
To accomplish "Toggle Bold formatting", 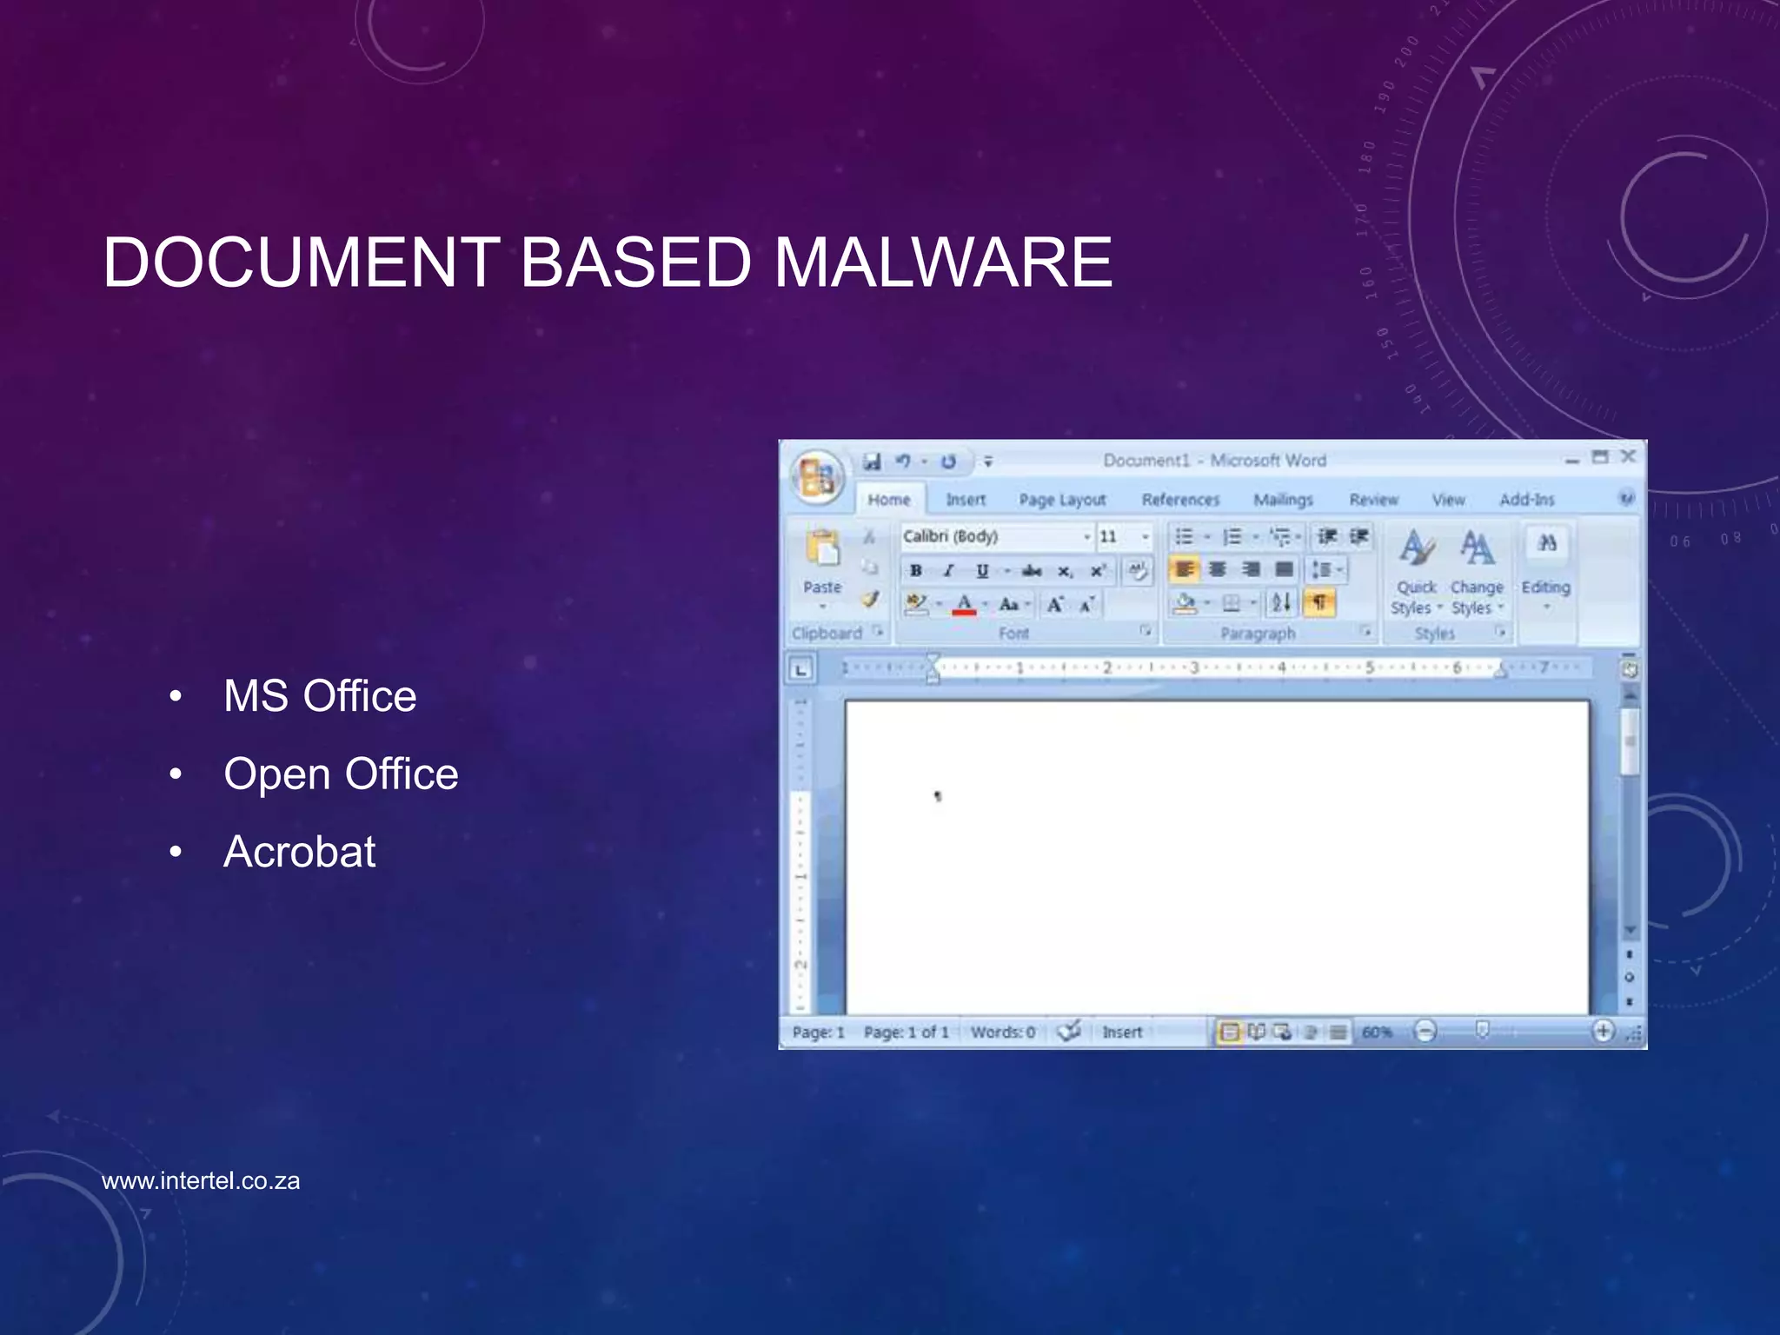I will 915,571.
